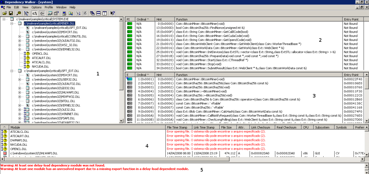This screenshot has width=369, height=174.
Task: Click the document icon left of File menu
Action: (3, 7)
